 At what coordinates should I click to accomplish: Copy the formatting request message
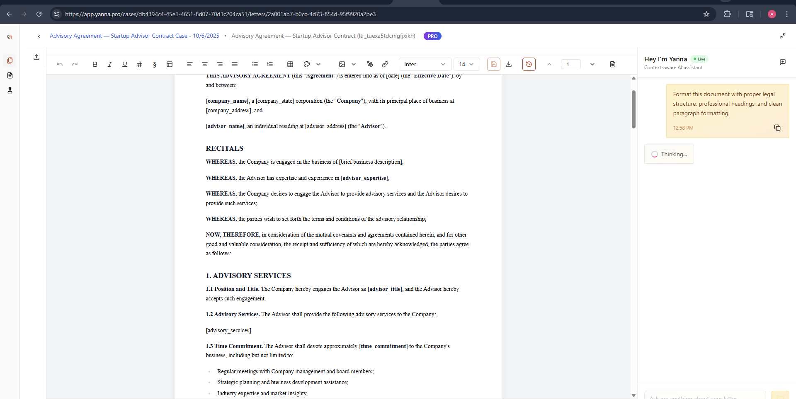(777, 128)
